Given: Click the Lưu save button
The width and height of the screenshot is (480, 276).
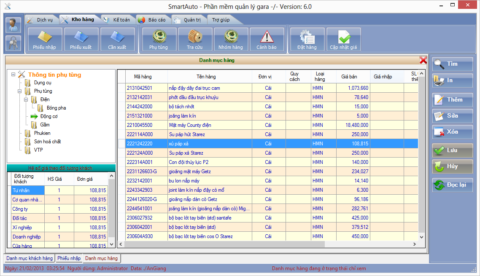Looking at the screenshot, I should pos(453,150).
